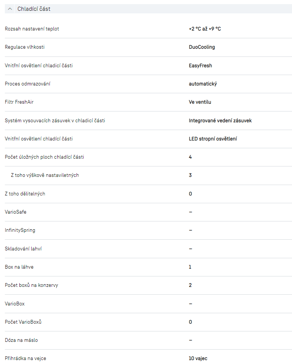Click the Počet boxů na konzervy label
The height and width of the screenshot is (363, 292).
coord(31,285)
